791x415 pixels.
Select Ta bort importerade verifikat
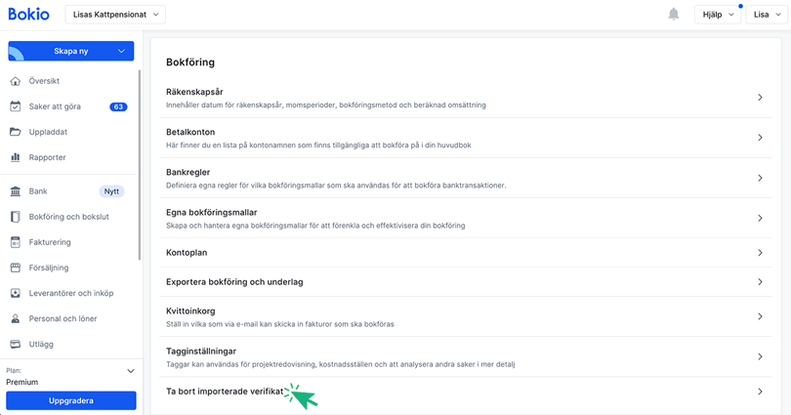pos(226,392)
